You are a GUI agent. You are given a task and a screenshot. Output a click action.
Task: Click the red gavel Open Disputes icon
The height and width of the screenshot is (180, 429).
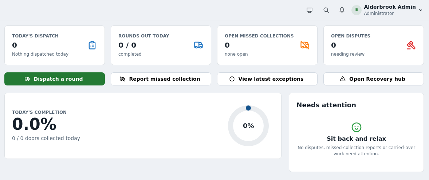tap(411, 45)
